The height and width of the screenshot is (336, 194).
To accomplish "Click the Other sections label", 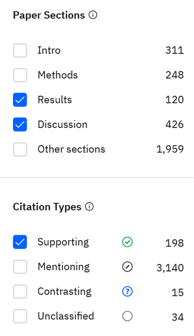I will (72, 149).
